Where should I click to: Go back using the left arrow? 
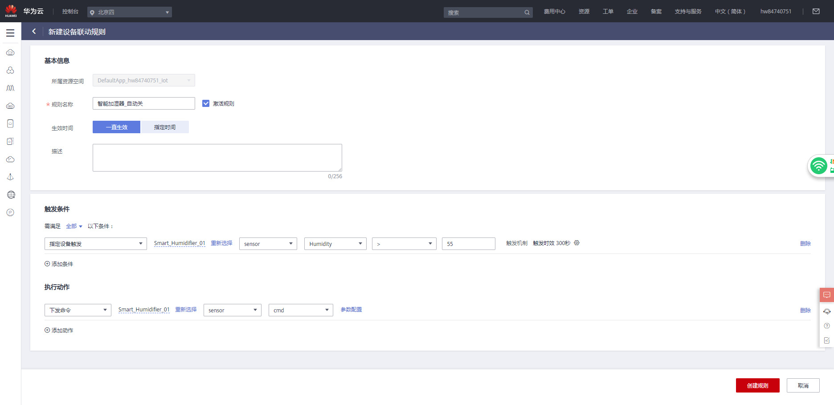click(34, 31)
